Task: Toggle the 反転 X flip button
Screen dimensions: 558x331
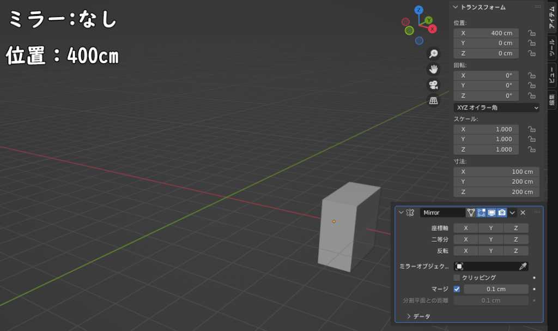Action: 466,251
